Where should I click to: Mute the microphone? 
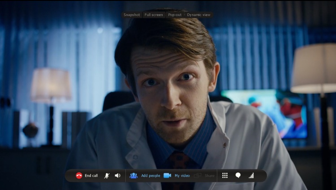[107, 176]
